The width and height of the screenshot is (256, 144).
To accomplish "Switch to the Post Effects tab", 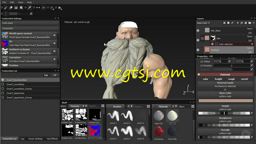I will [52, 139].
